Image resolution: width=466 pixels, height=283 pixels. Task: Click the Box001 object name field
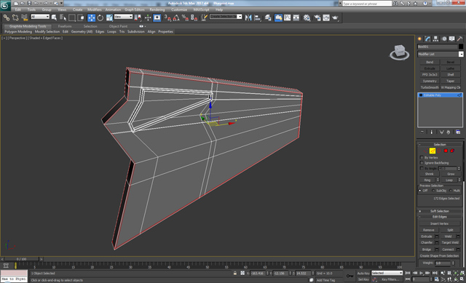coord(437,47)
